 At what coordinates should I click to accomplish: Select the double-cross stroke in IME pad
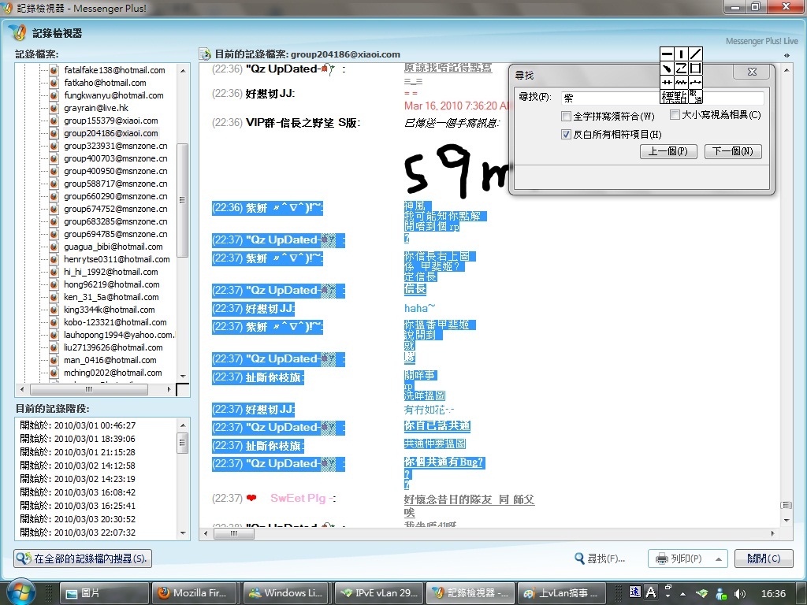pyautogui.click(x=667, y=82)
